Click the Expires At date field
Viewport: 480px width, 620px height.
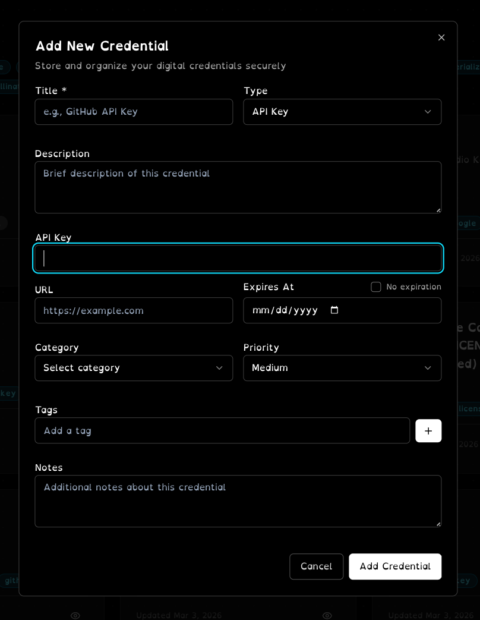342,310
